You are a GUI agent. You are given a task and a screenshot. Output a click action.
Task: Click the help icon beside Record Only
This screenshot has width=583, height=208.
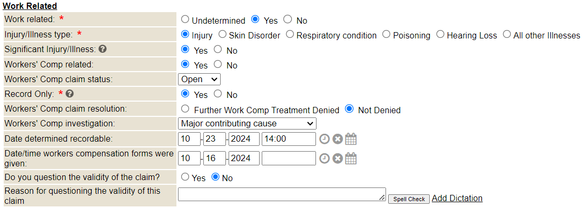click(x=70, y=93)
